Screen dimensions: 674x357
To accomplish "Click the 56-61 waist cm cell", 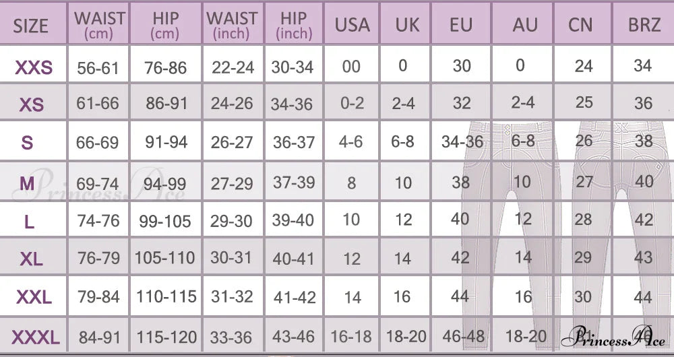I will [98, 67].
